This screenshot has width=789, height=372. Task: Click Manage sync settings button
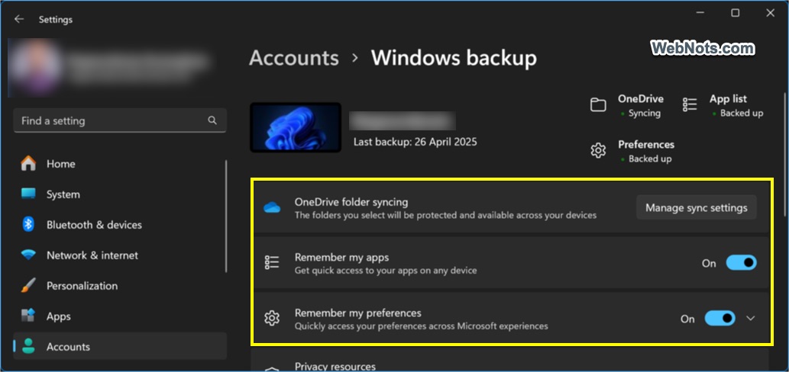point(697,207)
